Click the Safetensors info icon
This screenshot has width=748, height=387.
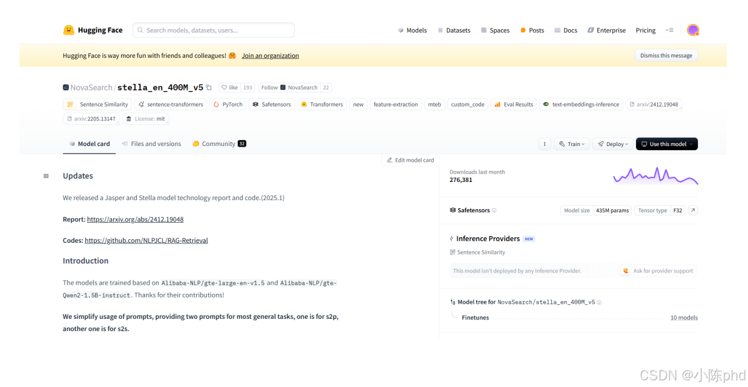pos(494,211)
